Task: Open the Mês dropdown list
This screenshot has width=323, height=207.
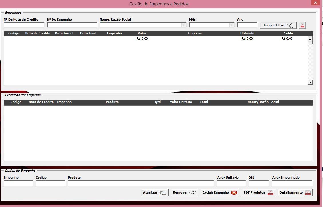Action: click(232, 25)
